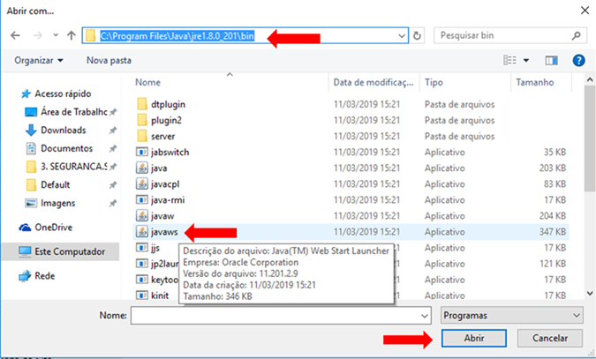The height and width of the screenshot is (359, 596).
Task: Open the Programas file type dropdown
Action: (x=511, y=316)
